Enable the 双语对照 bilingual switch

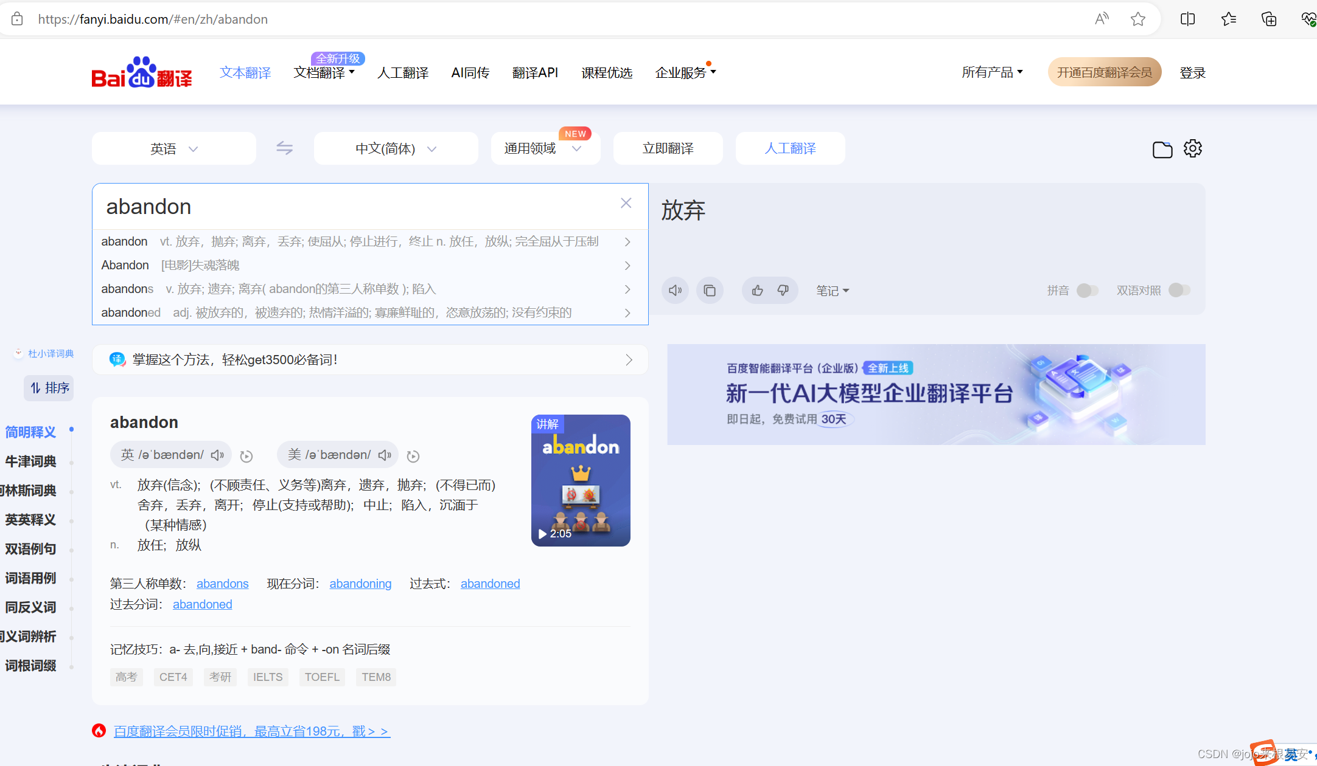[1179, 291]
